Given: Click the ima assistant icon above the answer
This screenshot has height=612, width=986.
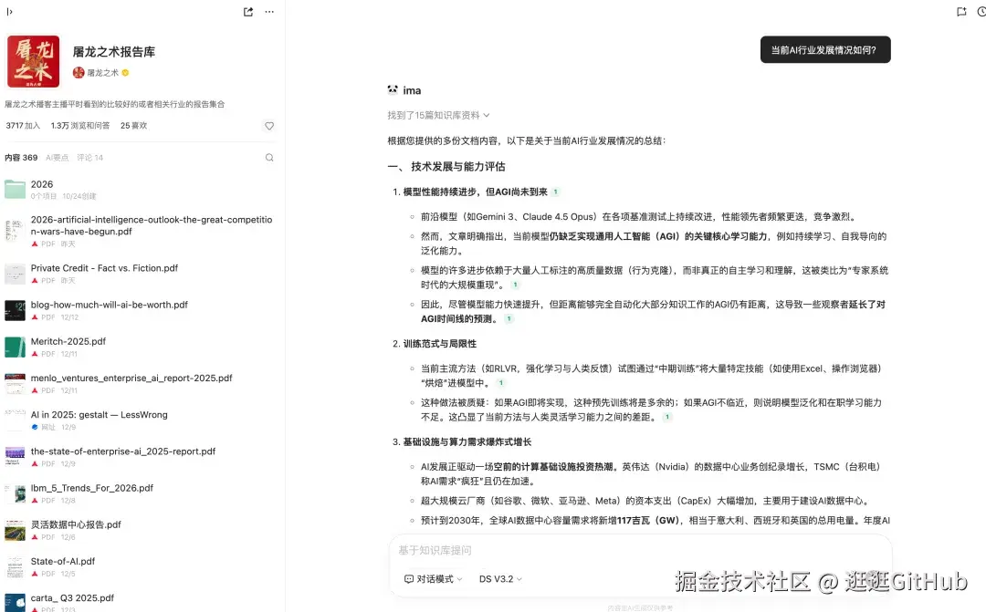Looking at the screenshot, I should (x=391, y=90).
